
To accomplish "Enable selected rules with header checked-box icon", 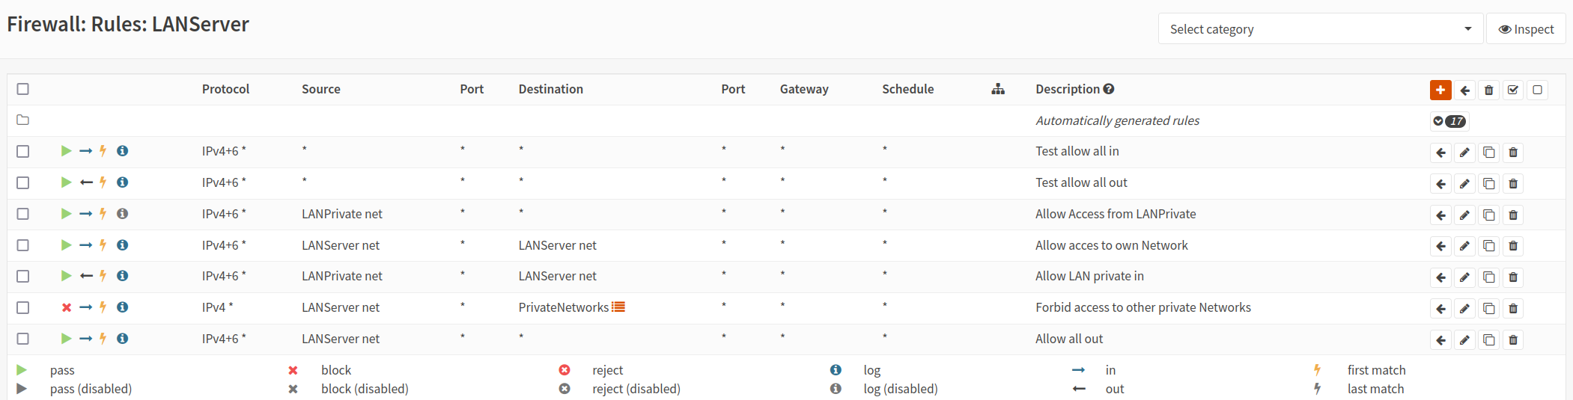I will point(1512,90).
